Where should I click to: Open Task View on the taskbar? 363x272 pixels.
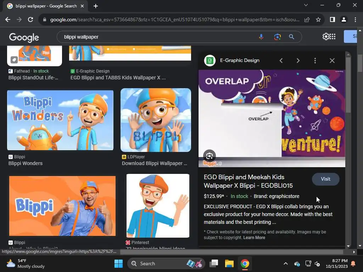coord(214,263)
